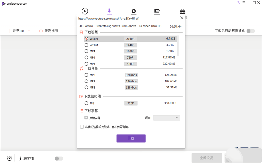Select the WEBM 1440P video option
Screen dimensions: 262x165
[86, 45]
